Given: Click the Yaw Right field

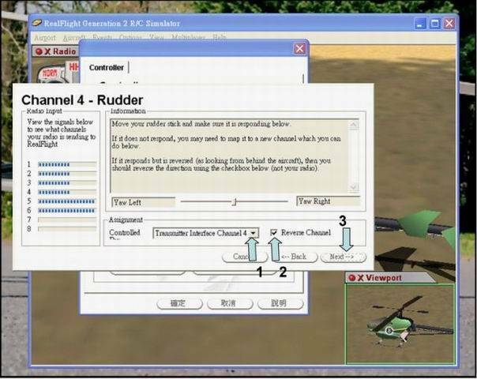Looking at the screenshot, I should (x=328, y=201).
